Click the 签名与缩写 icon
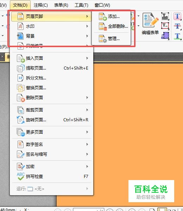 coord(20,154)
